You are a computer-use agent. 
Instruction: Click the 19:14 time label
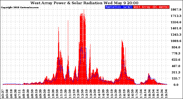click(158, 94)
